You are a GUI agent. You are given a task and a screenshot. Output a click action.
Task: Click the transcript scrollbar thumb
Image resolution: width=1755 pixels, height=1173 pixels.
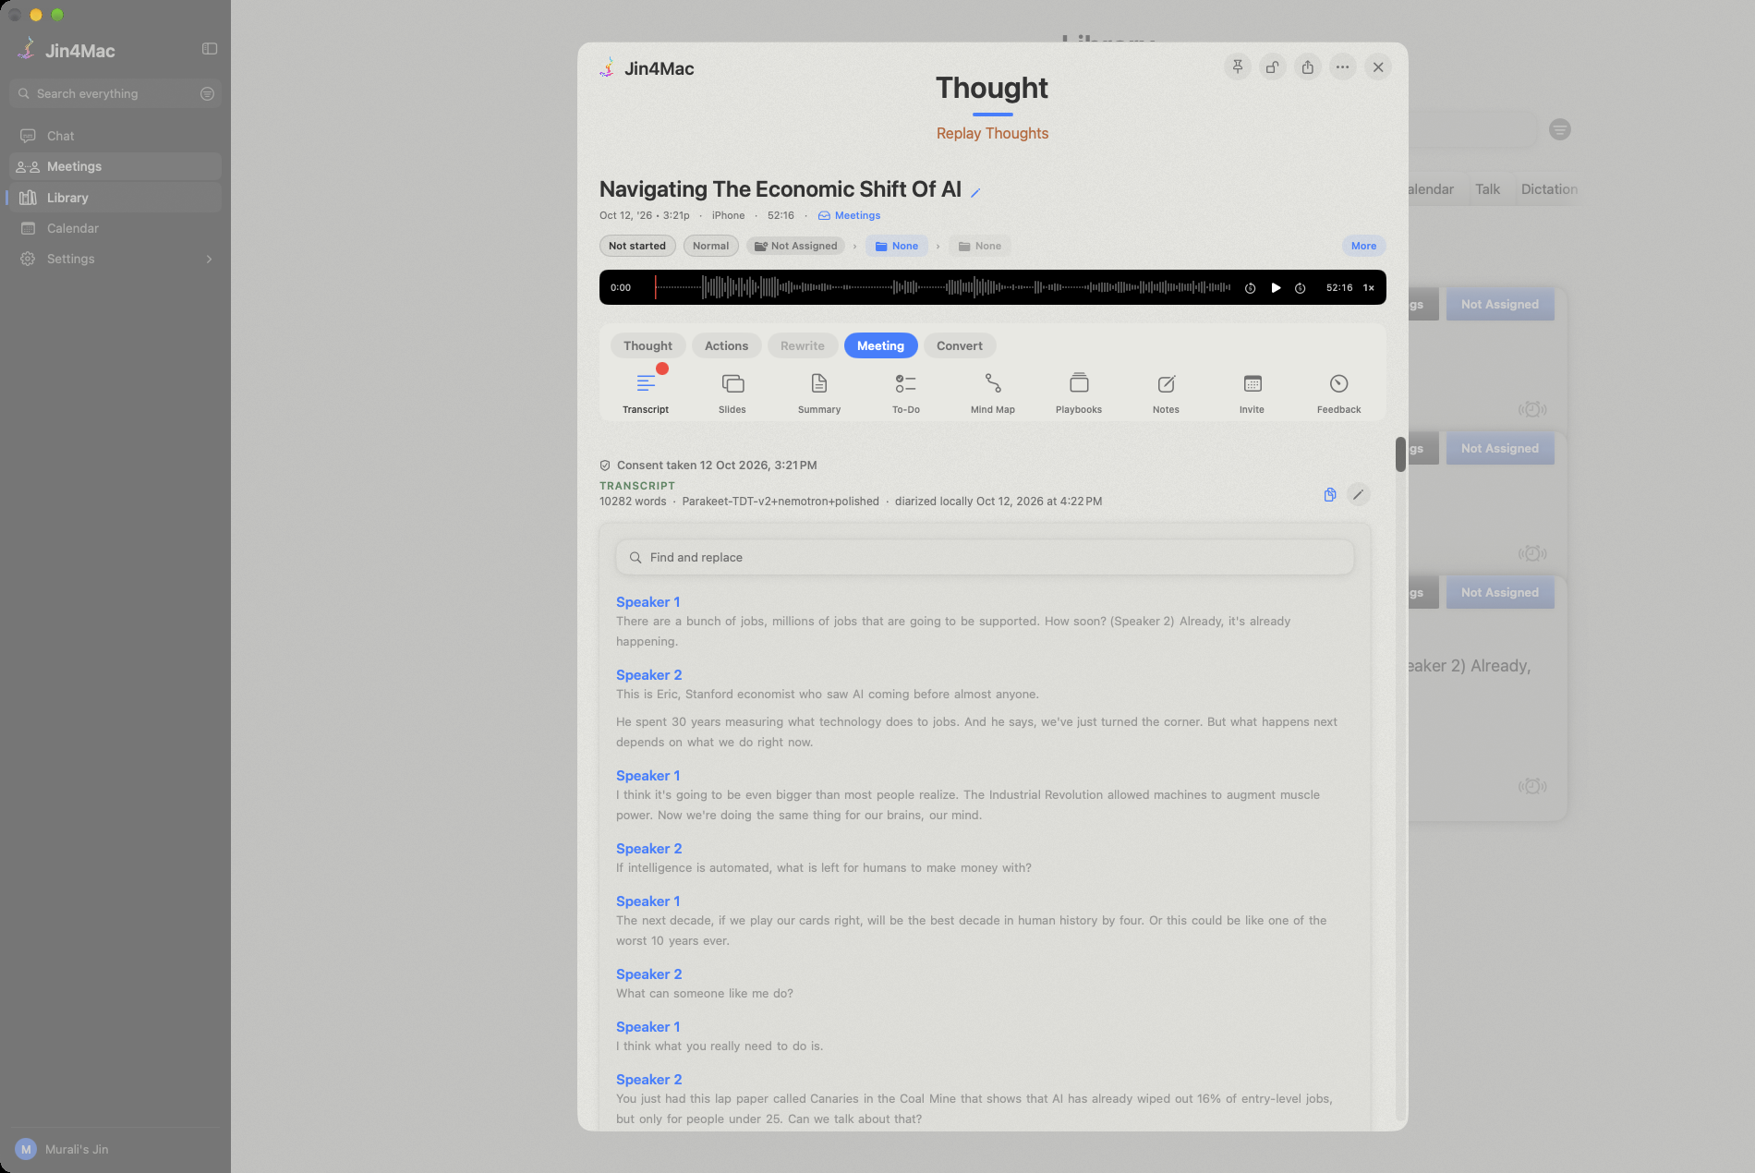tap(1400, 454)
